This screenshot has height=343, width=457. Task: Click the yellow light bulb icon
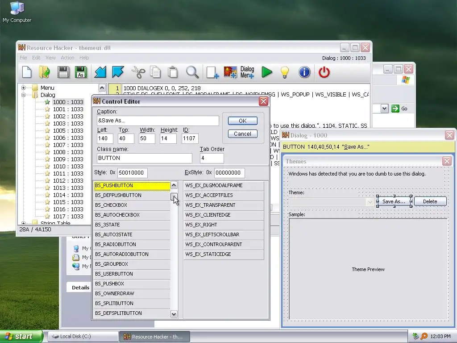coord(285,72)
